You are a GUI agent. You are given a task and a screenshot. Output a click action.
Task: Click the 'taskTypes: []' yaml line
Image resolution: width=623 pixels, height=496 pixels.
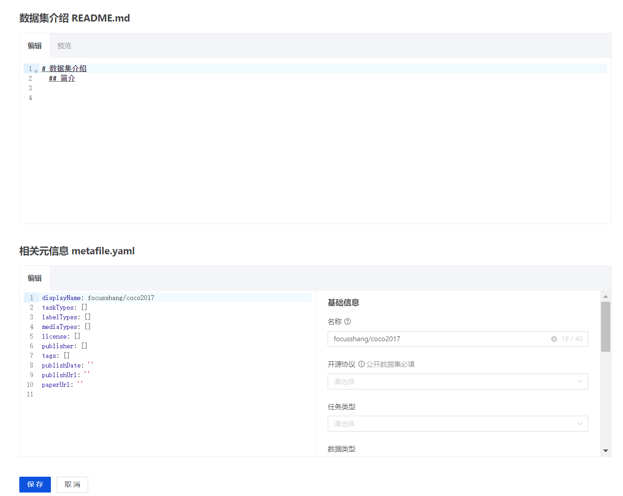(x=64, y=307)
